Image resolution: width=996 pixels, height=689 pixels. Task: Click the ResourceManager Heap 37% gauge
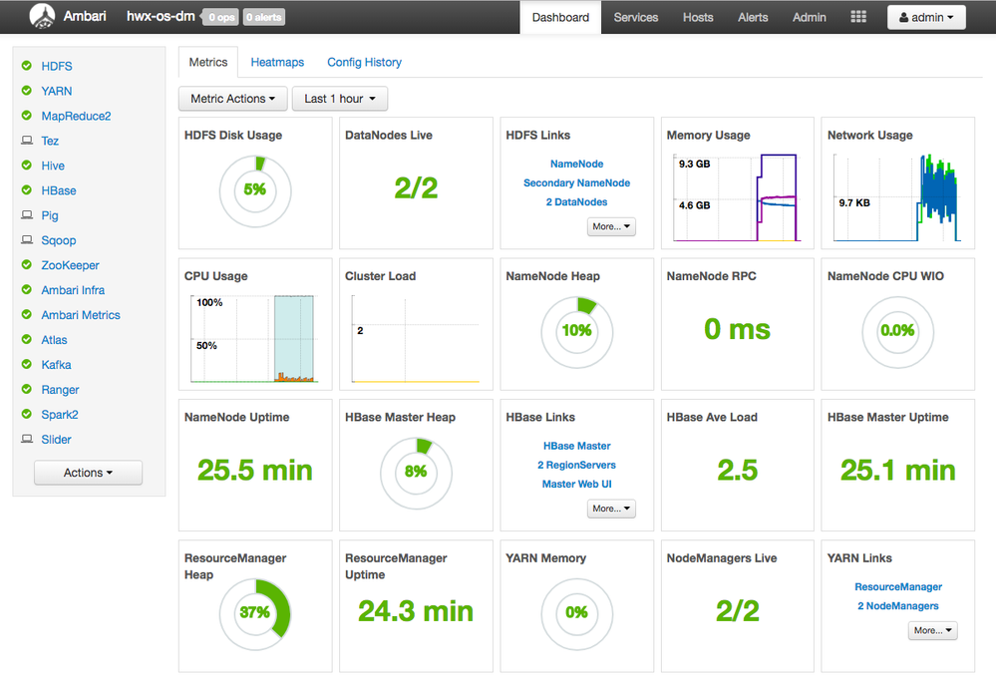255,612
